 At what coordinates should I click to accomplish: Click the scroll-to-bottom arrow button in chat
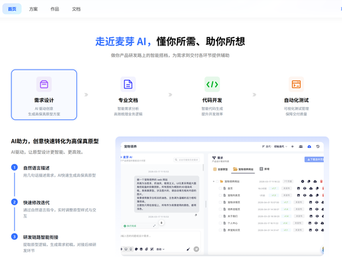pyautogui.click(x=162, y=222)
